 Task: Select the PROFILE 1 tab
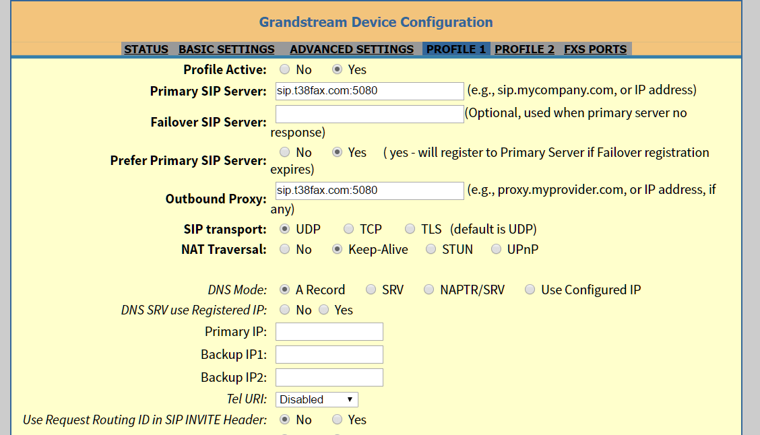click(456, 49)
